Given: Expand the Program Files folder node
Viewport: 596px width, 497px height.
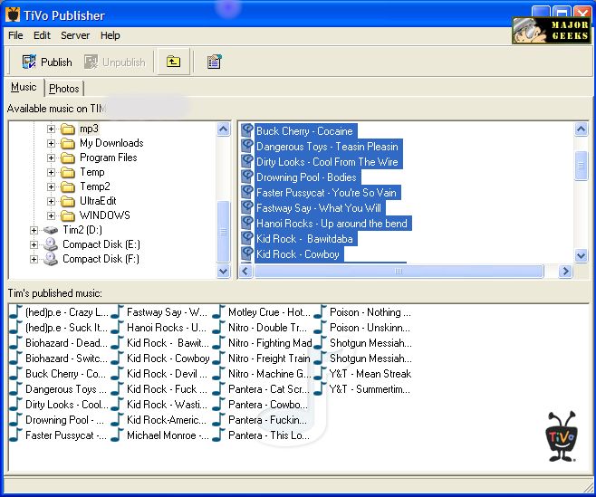Looking at the screenshot, I should (52, 158).
